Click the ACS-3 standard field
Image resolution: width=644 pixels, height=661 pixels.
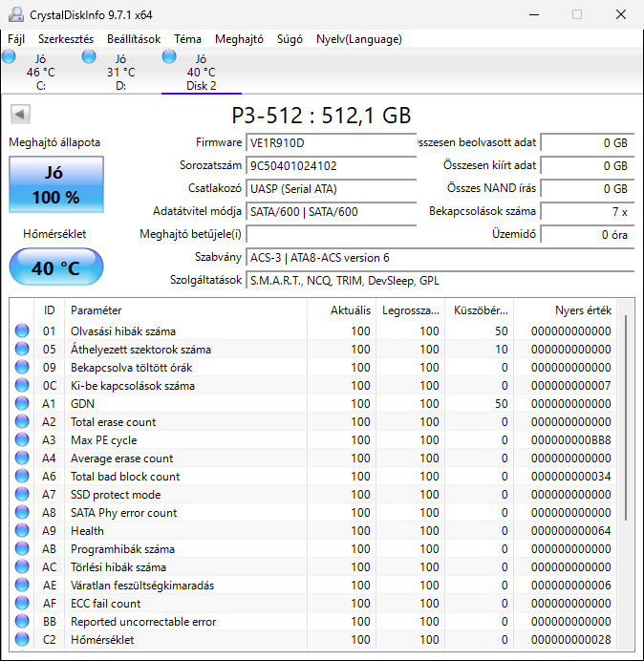[440, 258]
